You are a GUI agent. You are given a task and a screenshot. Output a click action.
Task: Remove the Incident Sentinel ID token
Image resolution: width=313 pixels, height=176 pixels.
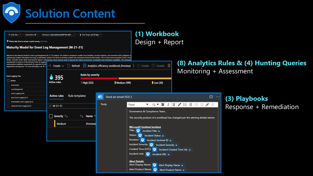170,140
